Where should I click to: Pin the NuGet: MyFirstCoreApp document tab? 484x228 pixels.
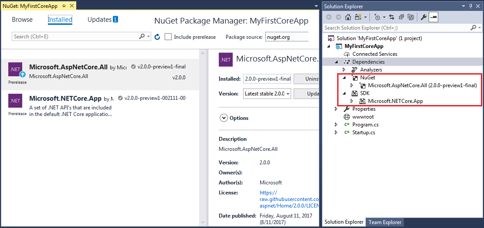[64, 6]
